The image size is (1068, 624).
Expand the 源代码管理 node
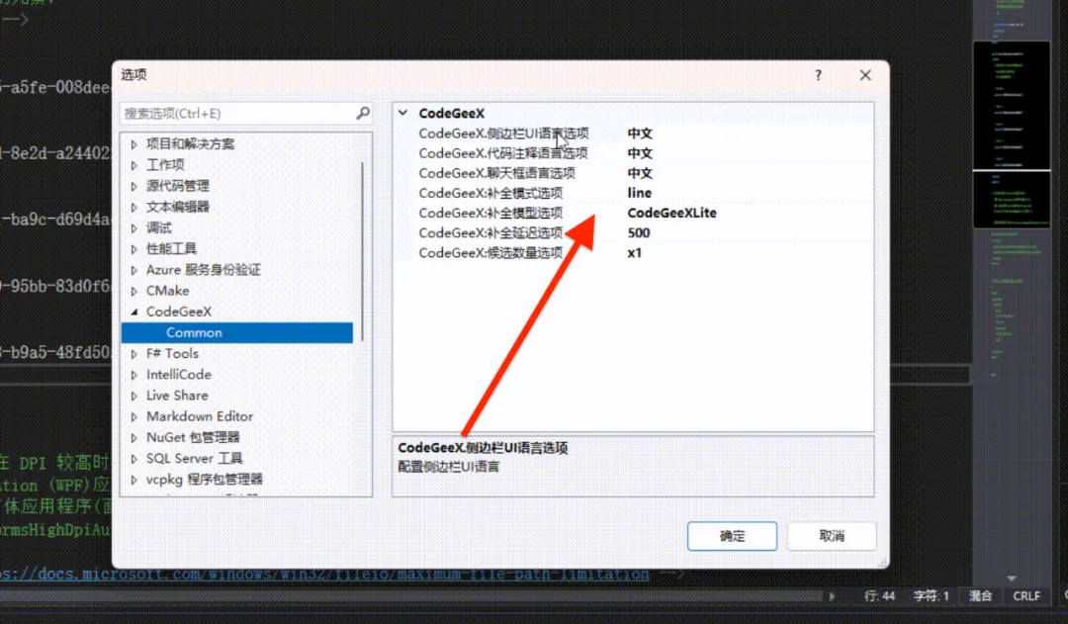click(x=134, y=186)
